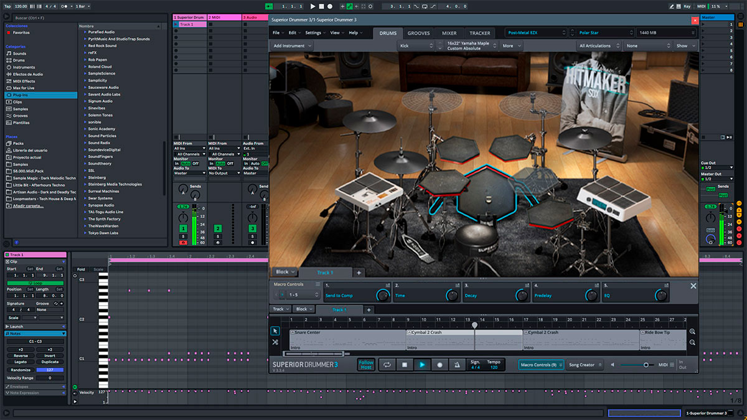Click the Stop button in Superior Drummer transport

404,365
